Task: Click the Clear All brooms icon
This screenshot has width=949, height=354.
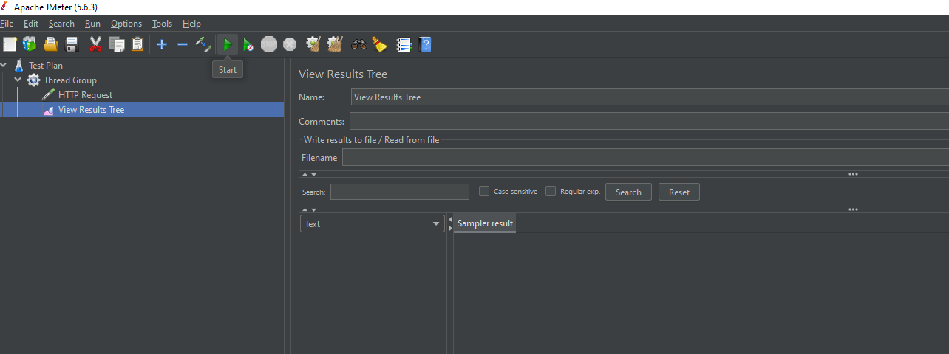Action: (334, 45)
